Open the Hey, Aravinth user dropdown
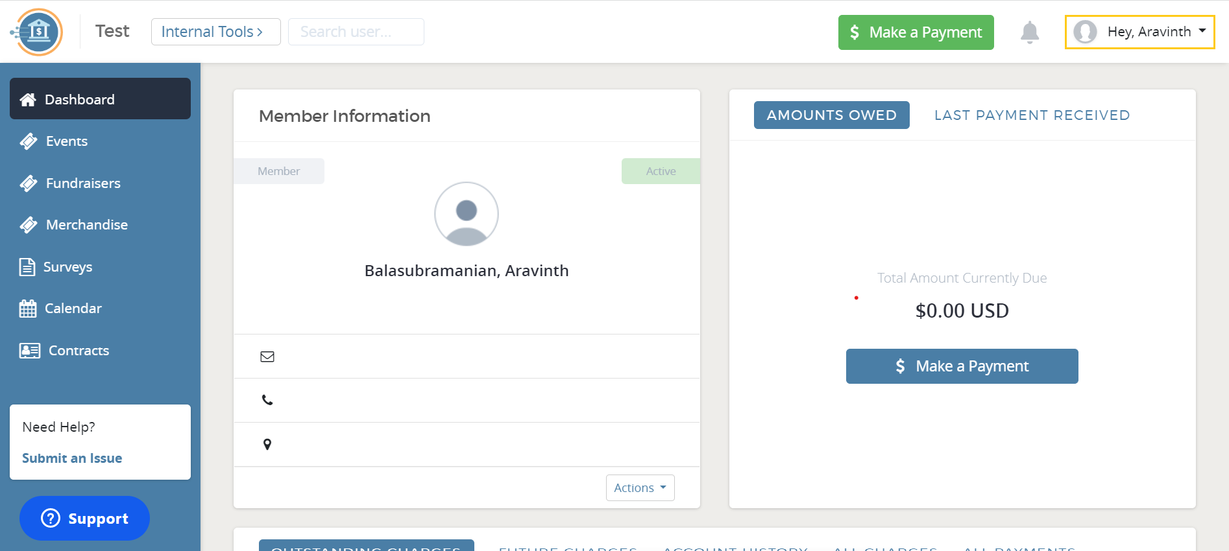 coord(1139,32)
